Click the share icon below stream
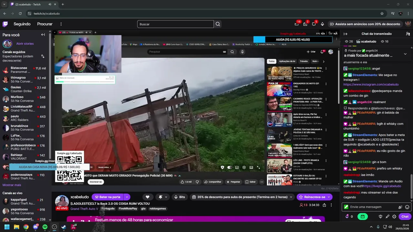 324,205
